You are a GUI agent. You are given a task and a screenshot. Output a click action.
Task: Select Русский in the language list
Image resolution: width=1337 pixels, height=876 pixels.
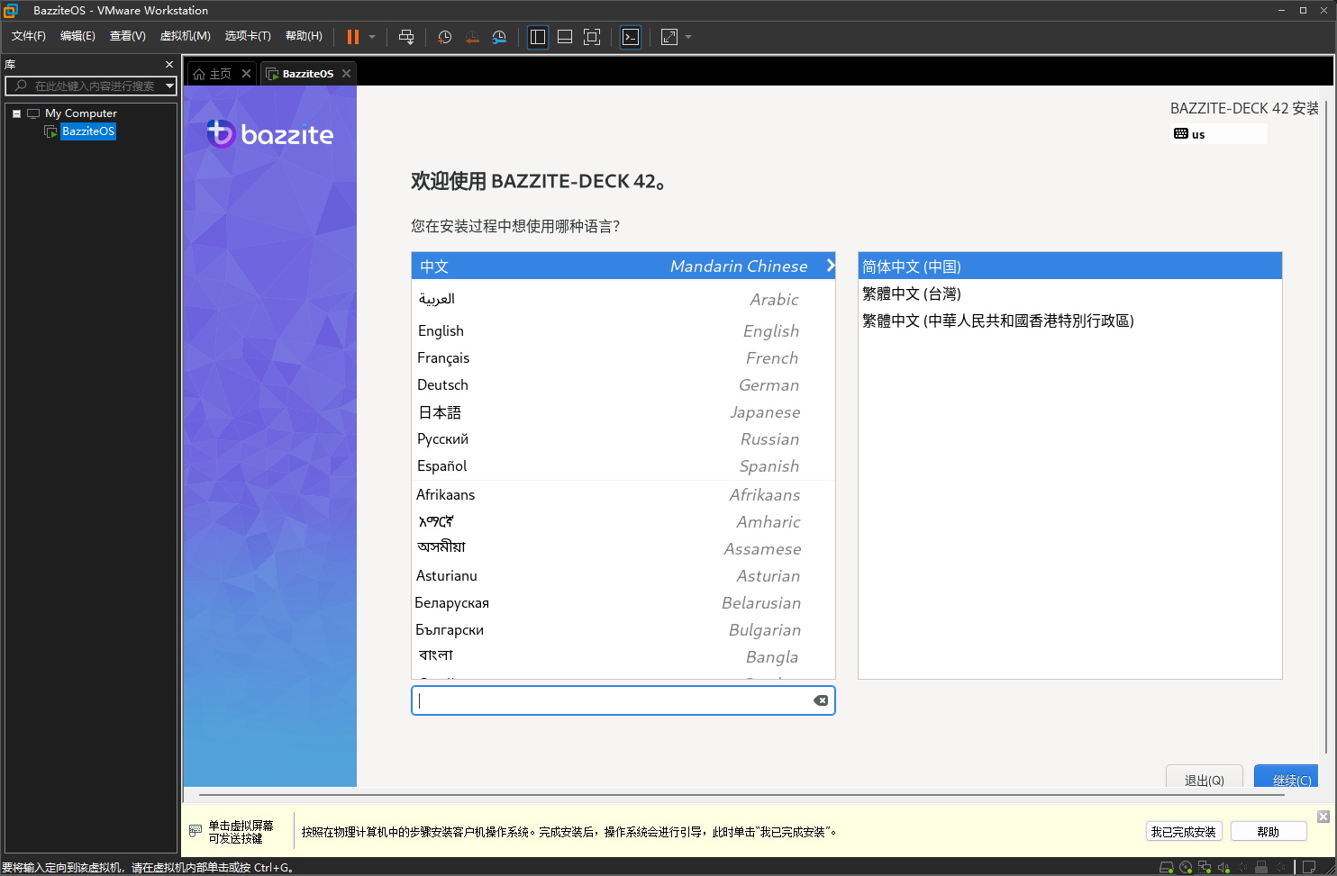pos(623,439)
